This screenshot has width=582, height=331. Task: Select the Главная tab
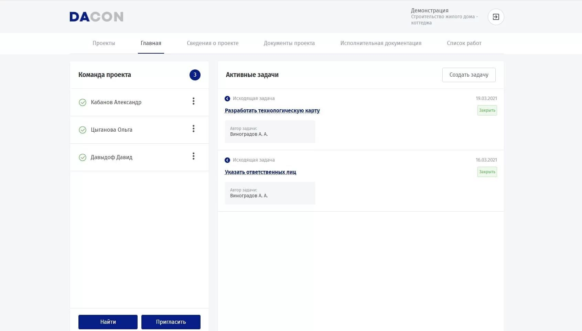point(151,43)
